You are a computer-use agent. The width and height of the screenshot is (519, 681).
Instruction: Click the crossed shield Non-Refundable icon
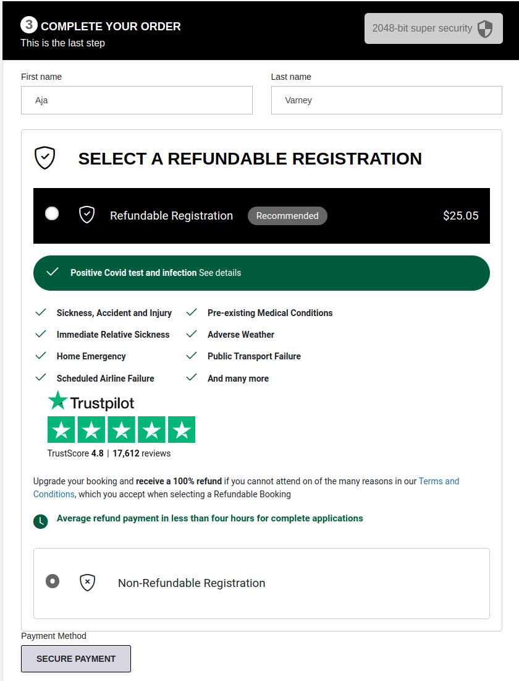pos(88,583)
